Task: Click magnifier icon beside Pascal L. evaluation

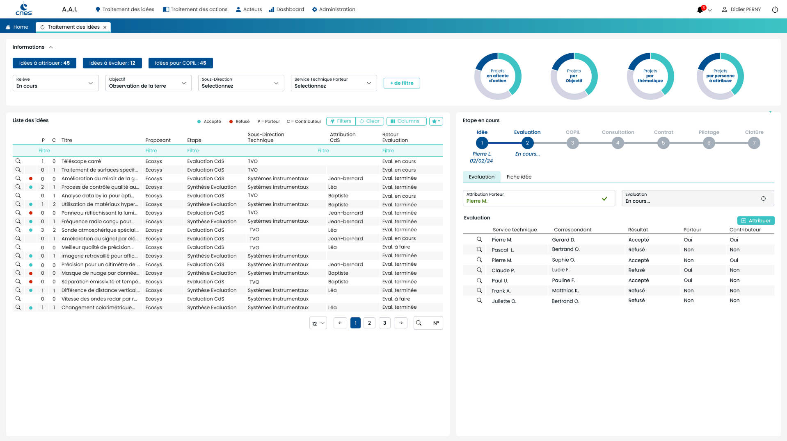Action: [x=479, y=249]
